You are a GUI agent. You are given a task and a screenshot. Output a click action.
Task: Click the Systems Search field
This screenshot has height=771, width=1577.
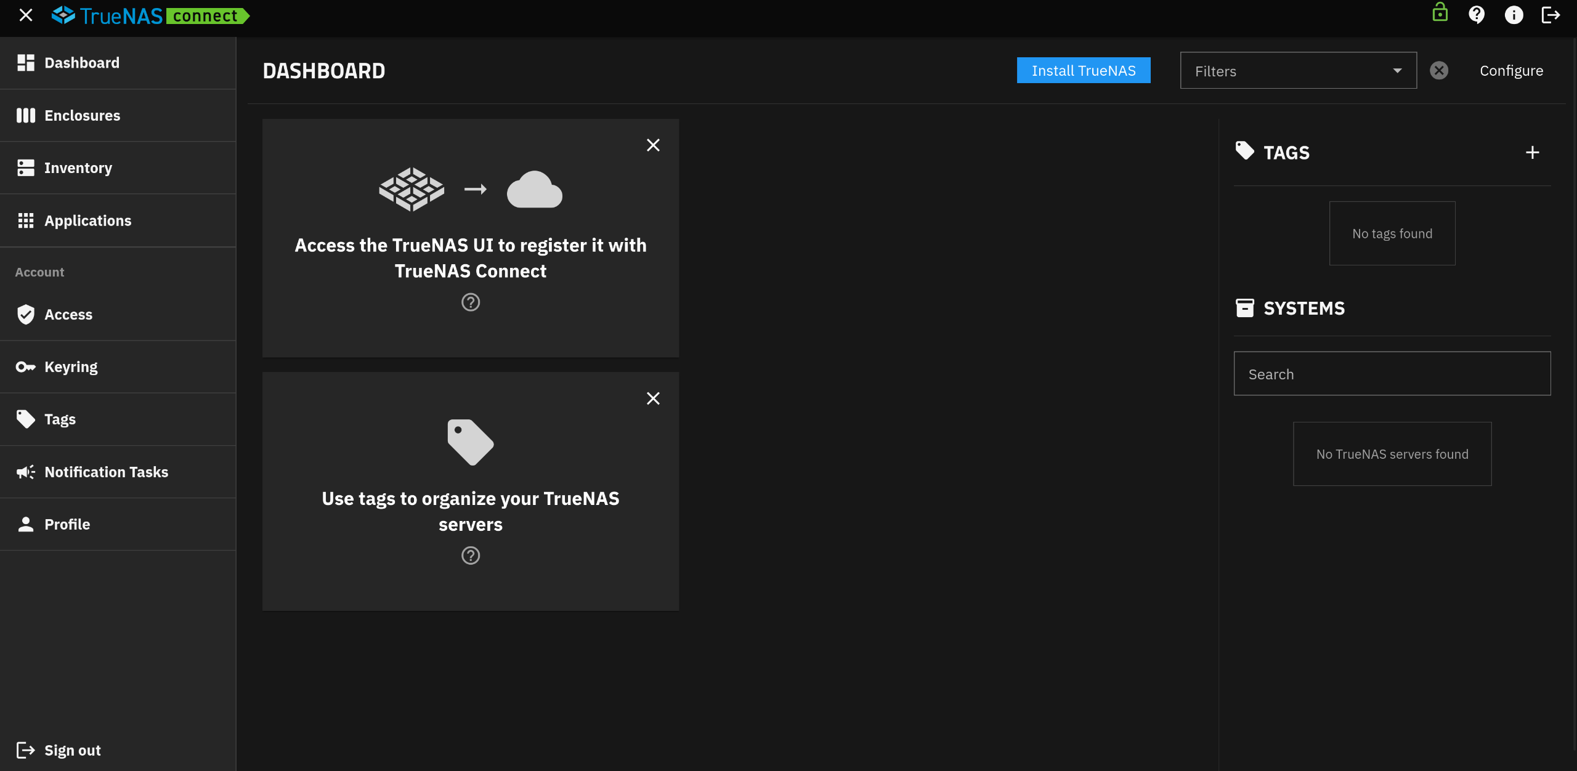(1392, 374)
